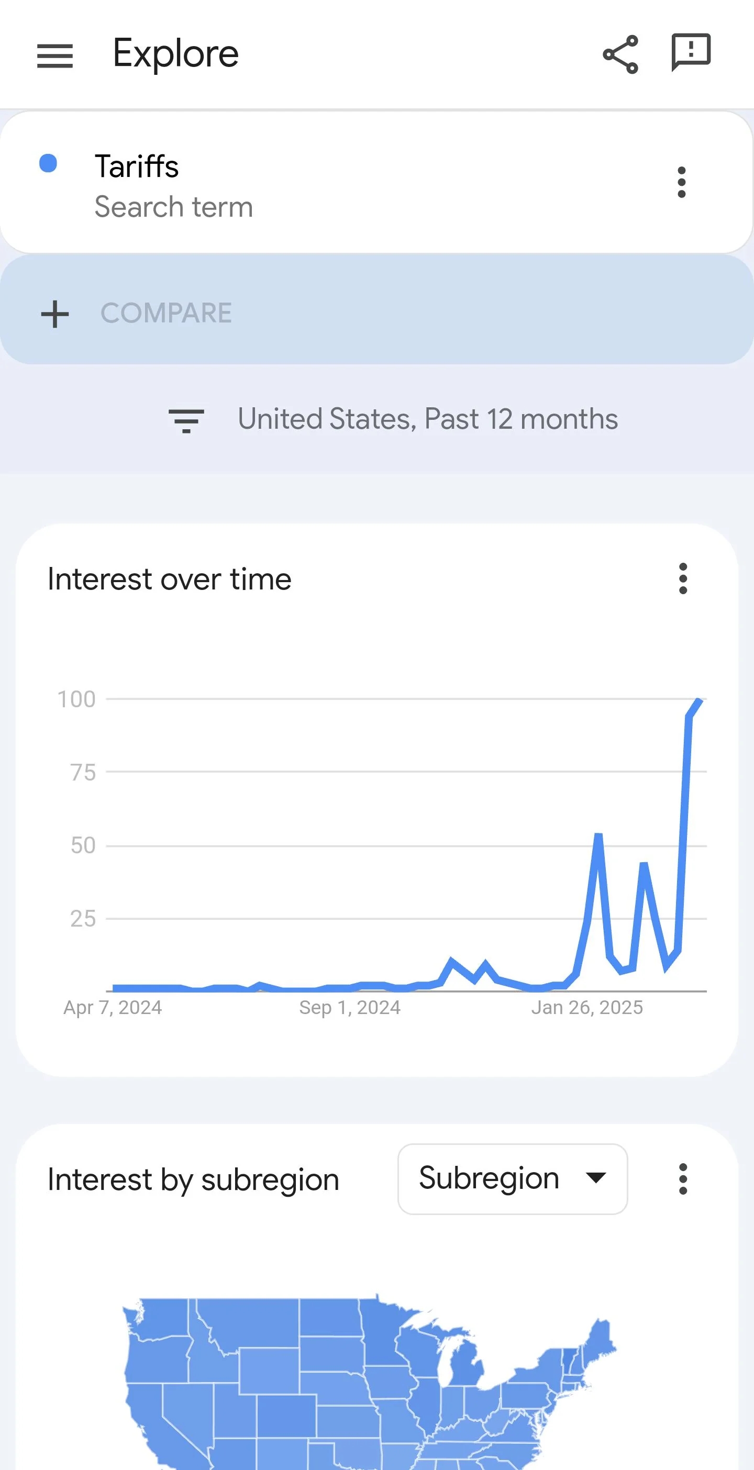754x1470 pixels.
Task: Open United States, Past 12 months filters
Action: point(427,419)
